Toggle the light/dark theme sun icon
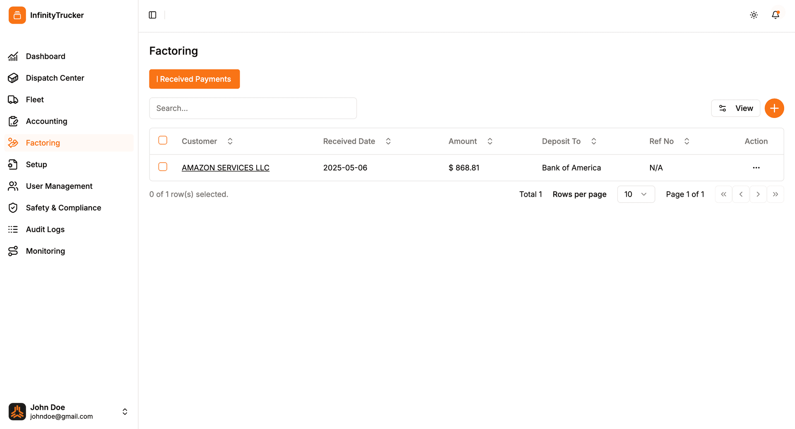Viewport: 795px width, 429px height. [x=754, y=15]
